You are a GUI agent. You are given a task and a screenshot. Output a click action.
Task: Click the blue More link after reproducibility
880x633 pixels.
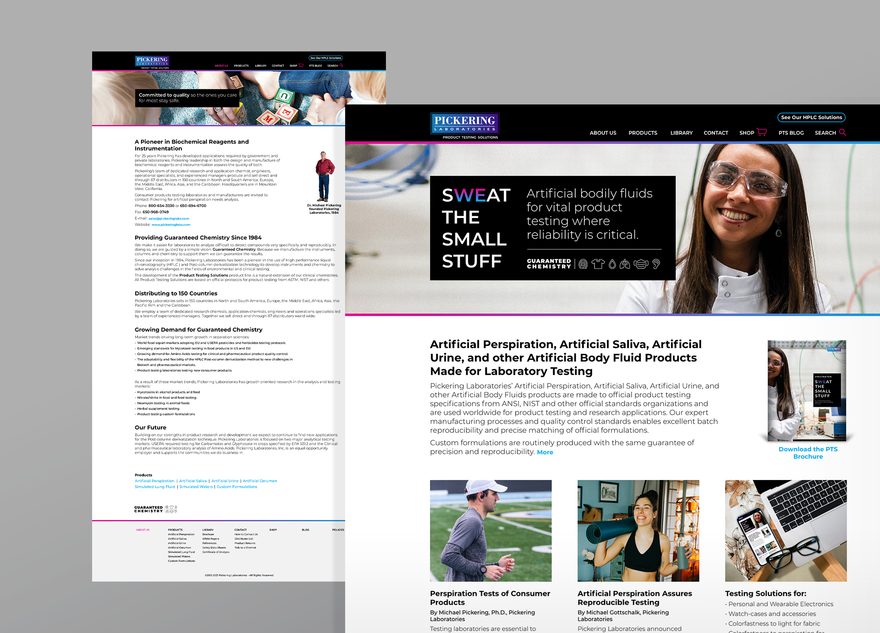pyautogui.click(x=545, y=452)
